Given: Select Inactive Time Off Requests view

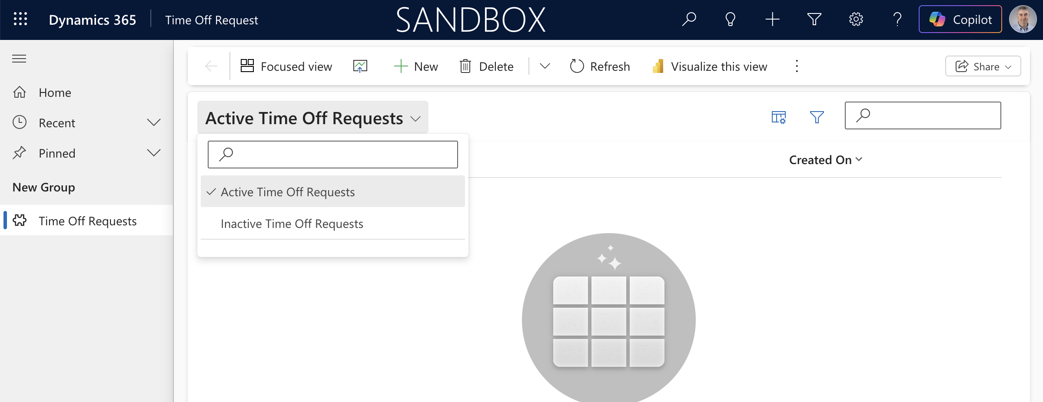Looking at the screenshot, I should [333, 224].
